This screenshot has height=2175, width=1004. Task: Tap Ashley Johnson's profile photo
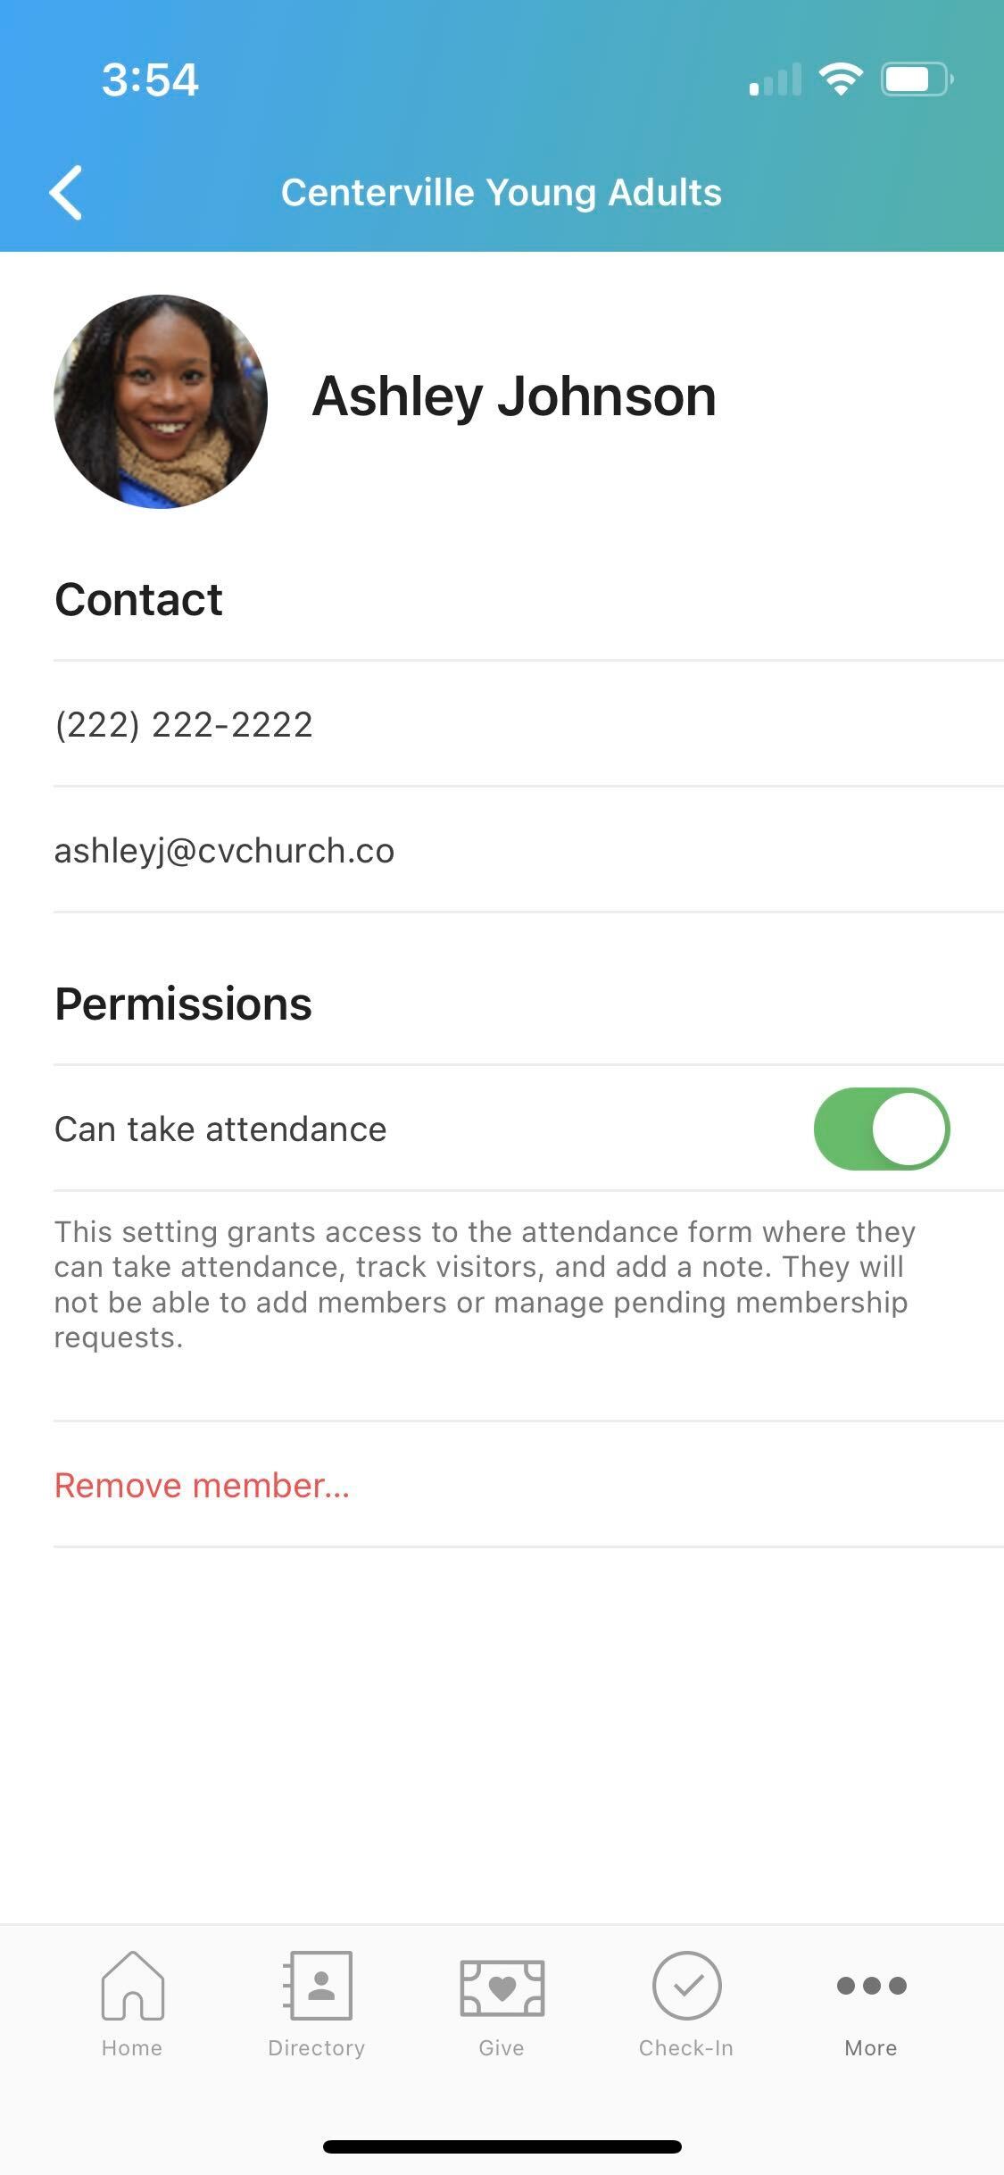click(161, 402)
